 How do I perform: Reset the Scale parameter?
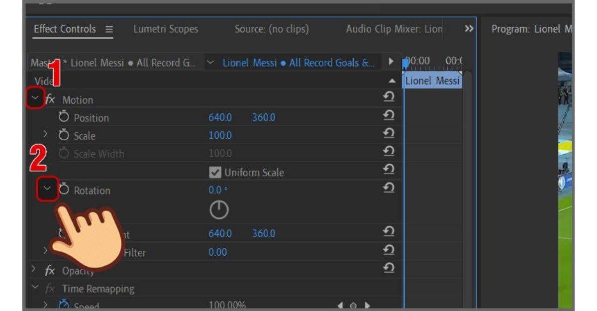pos(389,133)
